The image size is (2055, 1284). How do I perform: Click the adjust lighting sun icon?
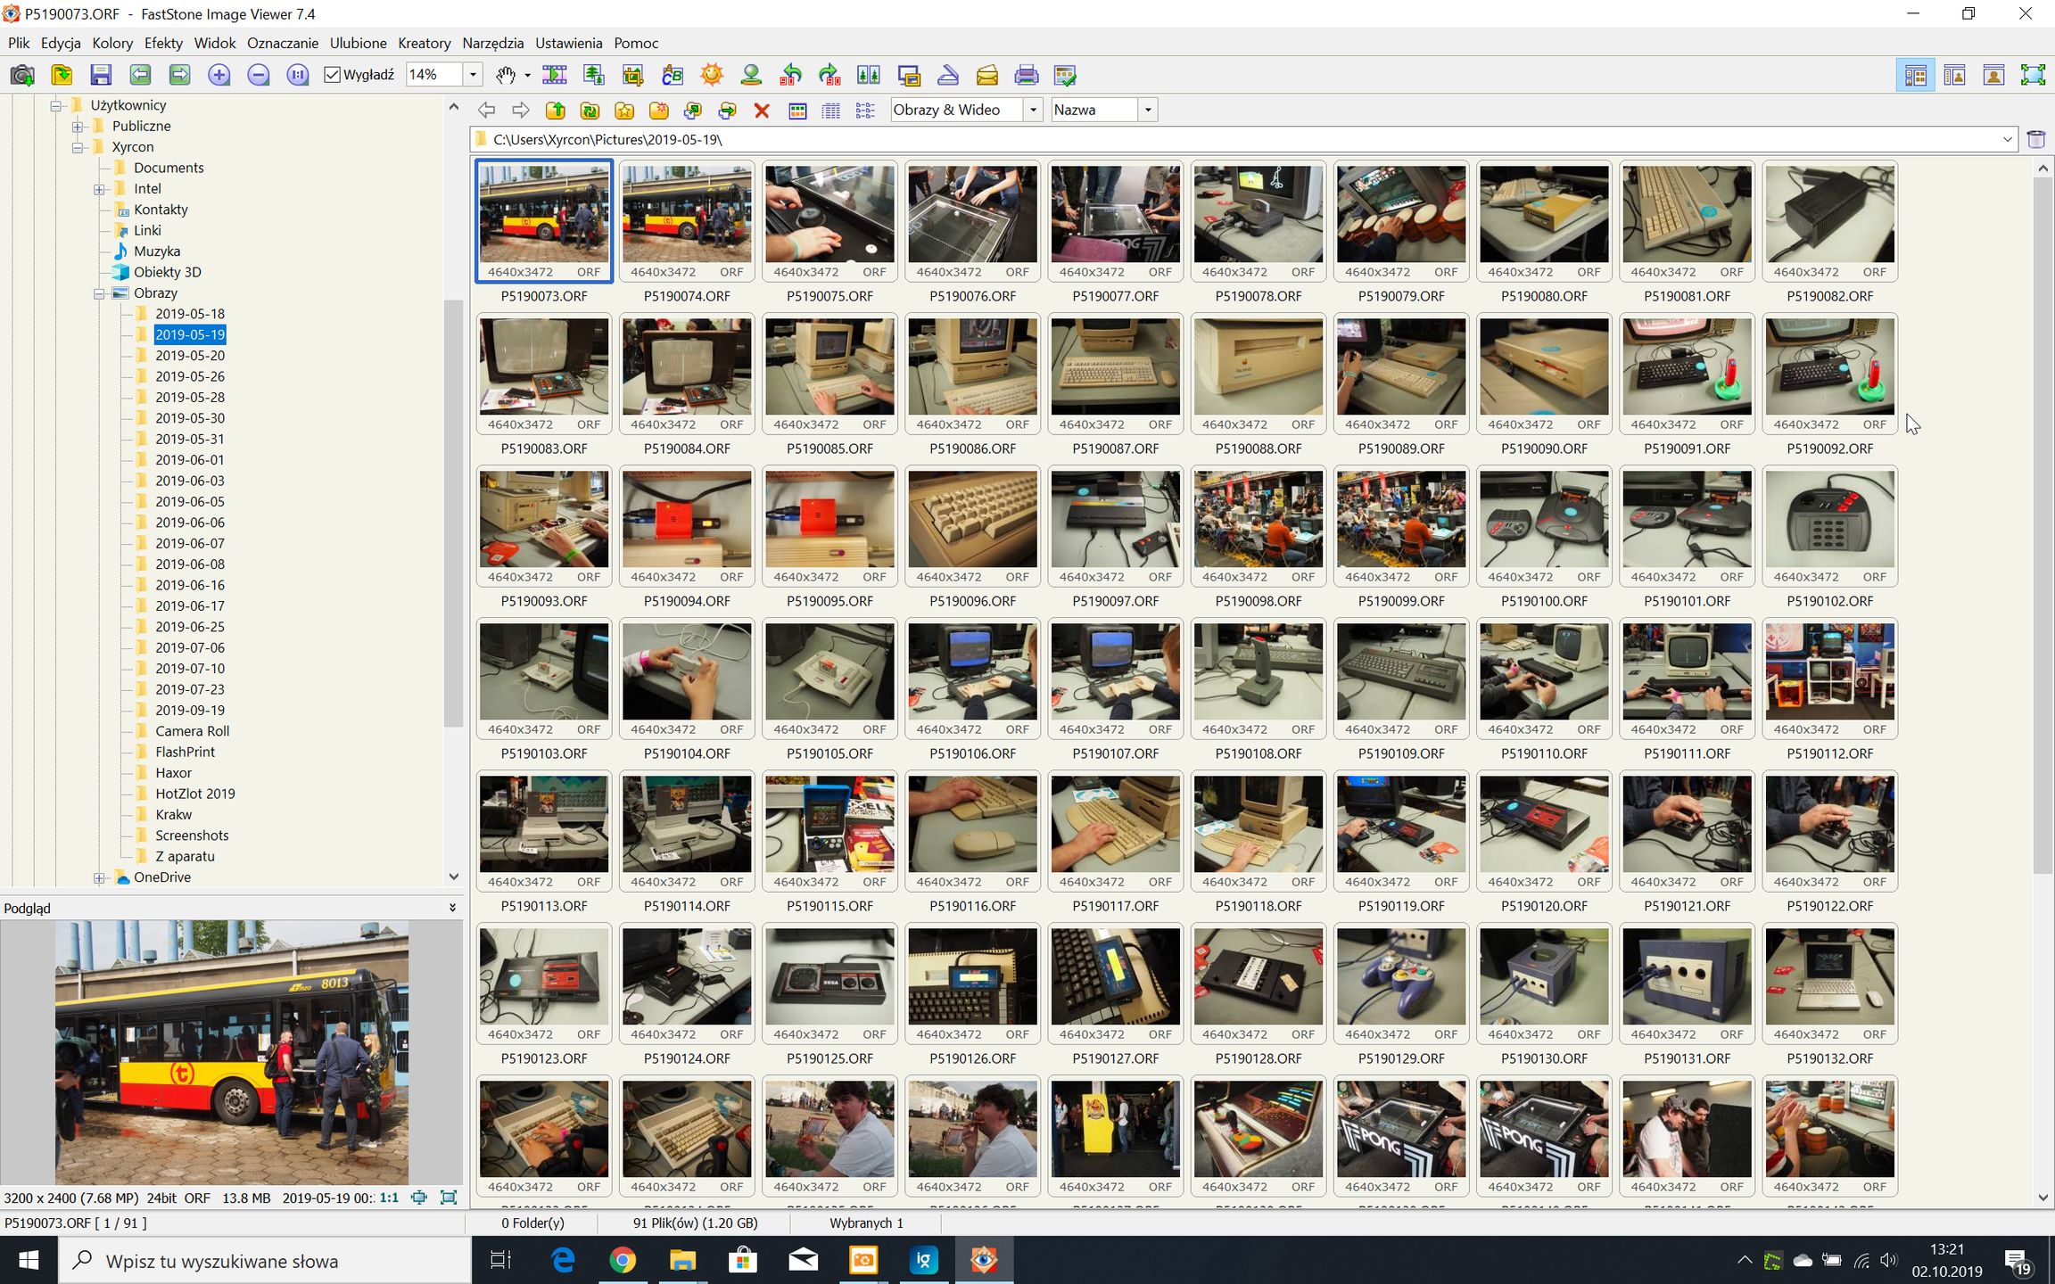[x=712, y=75]
